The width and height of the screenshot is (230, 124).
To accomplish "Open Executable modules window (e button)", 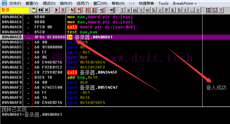I will (128, 10).
